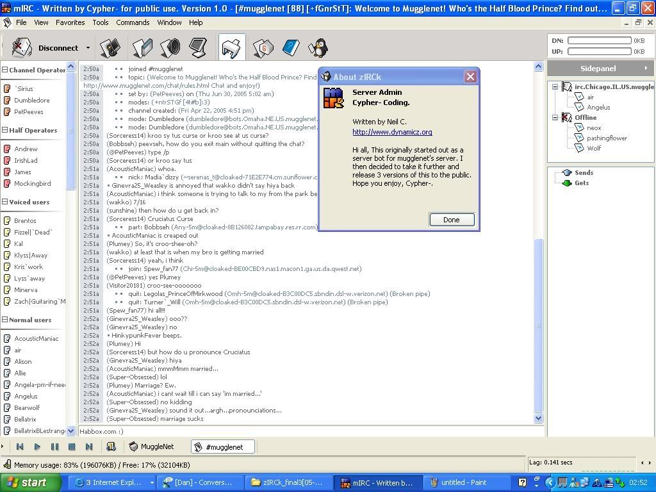Open the blue help book icon
Image resolution: width=656 pixels, height=492 pixels.
click(291, 47)
